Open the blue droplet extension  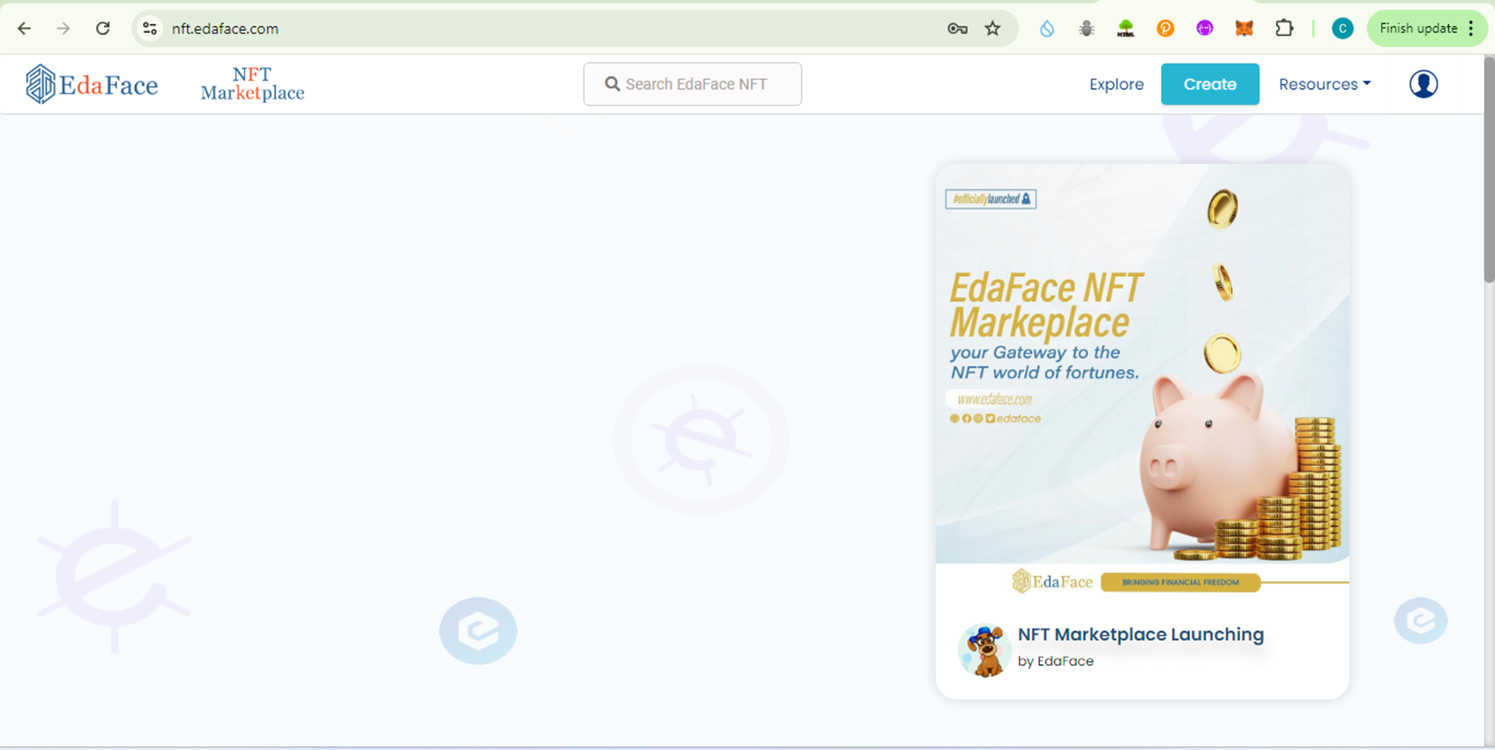pos(1047,28)
